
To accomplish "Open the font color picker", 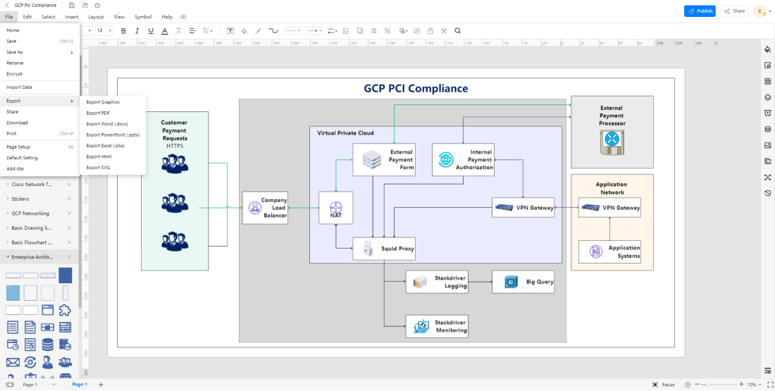I will (165, 31).
